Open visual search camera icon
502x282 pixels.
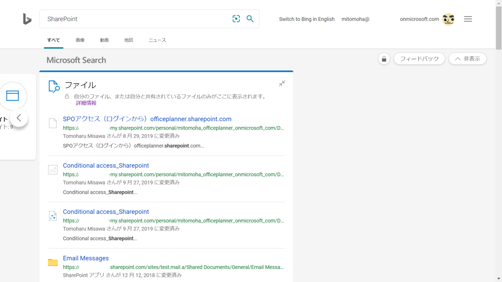pos(236,19)
